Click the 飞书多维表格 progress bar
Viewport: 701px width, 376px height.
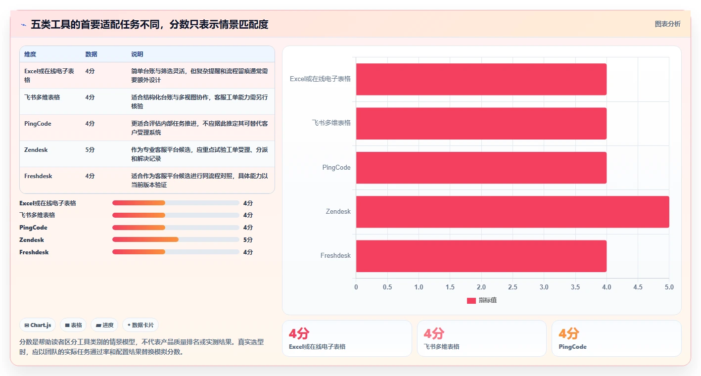pyautogui.click(x=176, y=215)
